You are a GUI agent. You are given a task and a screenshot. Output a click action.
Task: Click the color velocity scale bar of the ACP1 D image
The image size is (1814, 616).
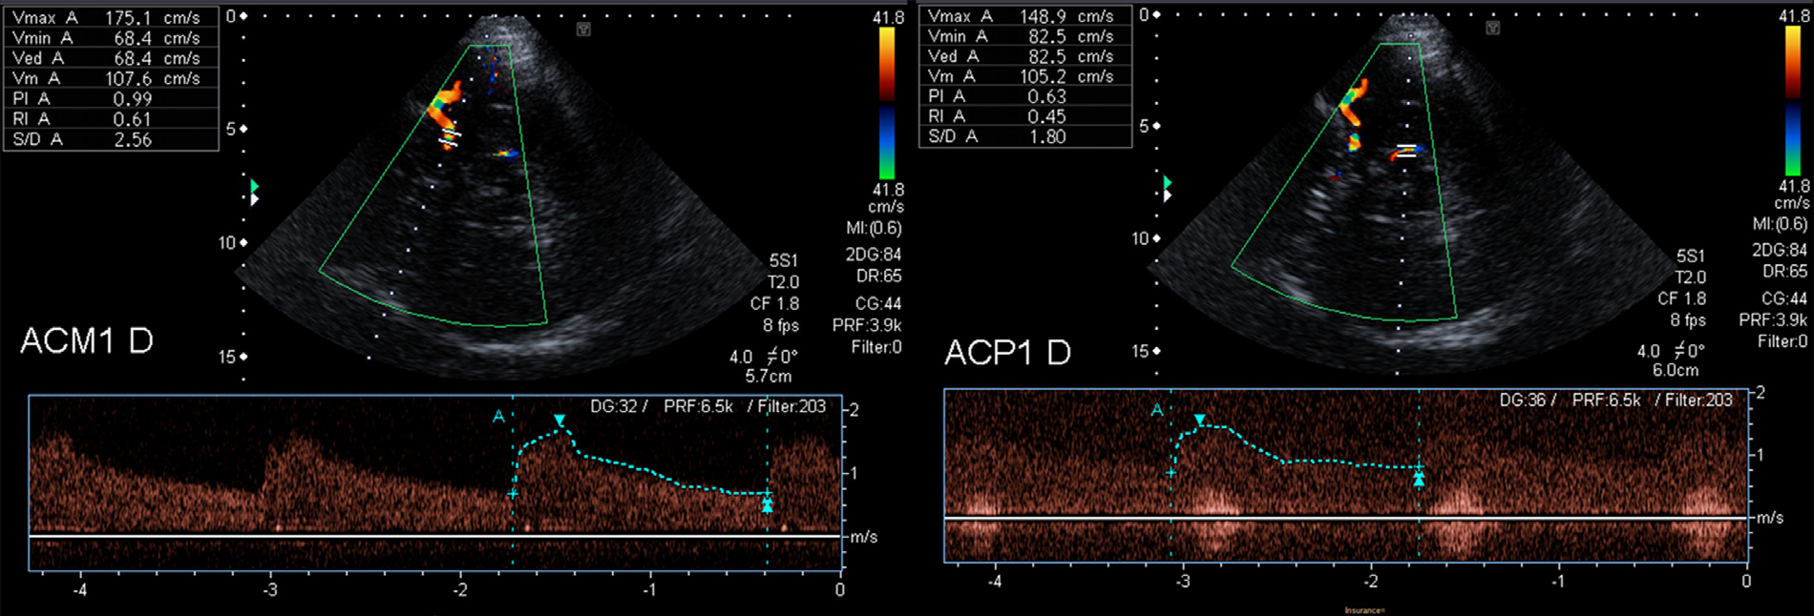1792,100
